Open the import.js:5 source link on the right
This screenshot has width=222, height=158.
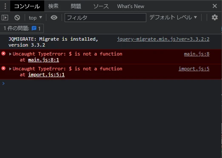(194, 69)
